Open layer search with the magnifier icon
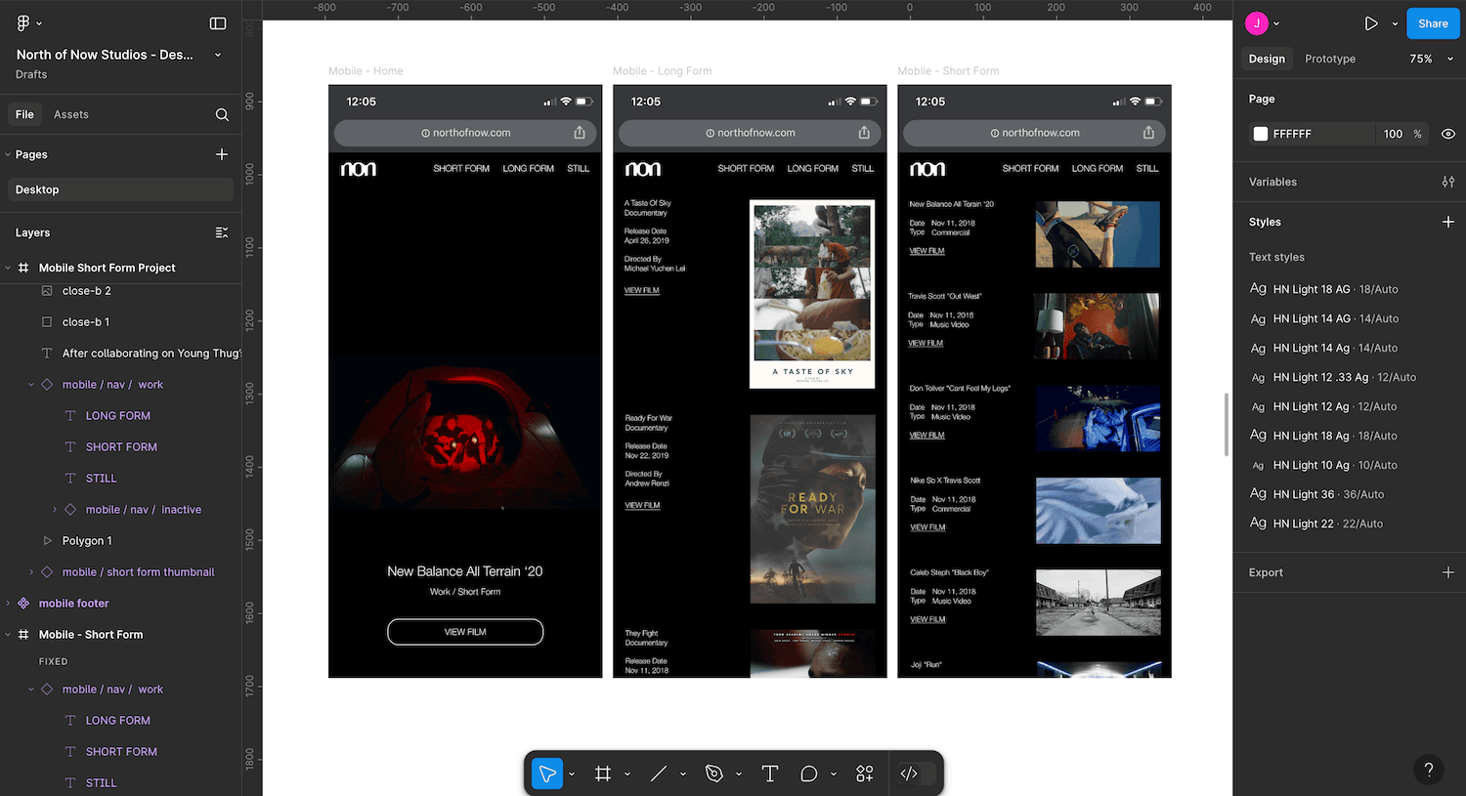This screenshot has width=1466, height=796. coord(222,114)
